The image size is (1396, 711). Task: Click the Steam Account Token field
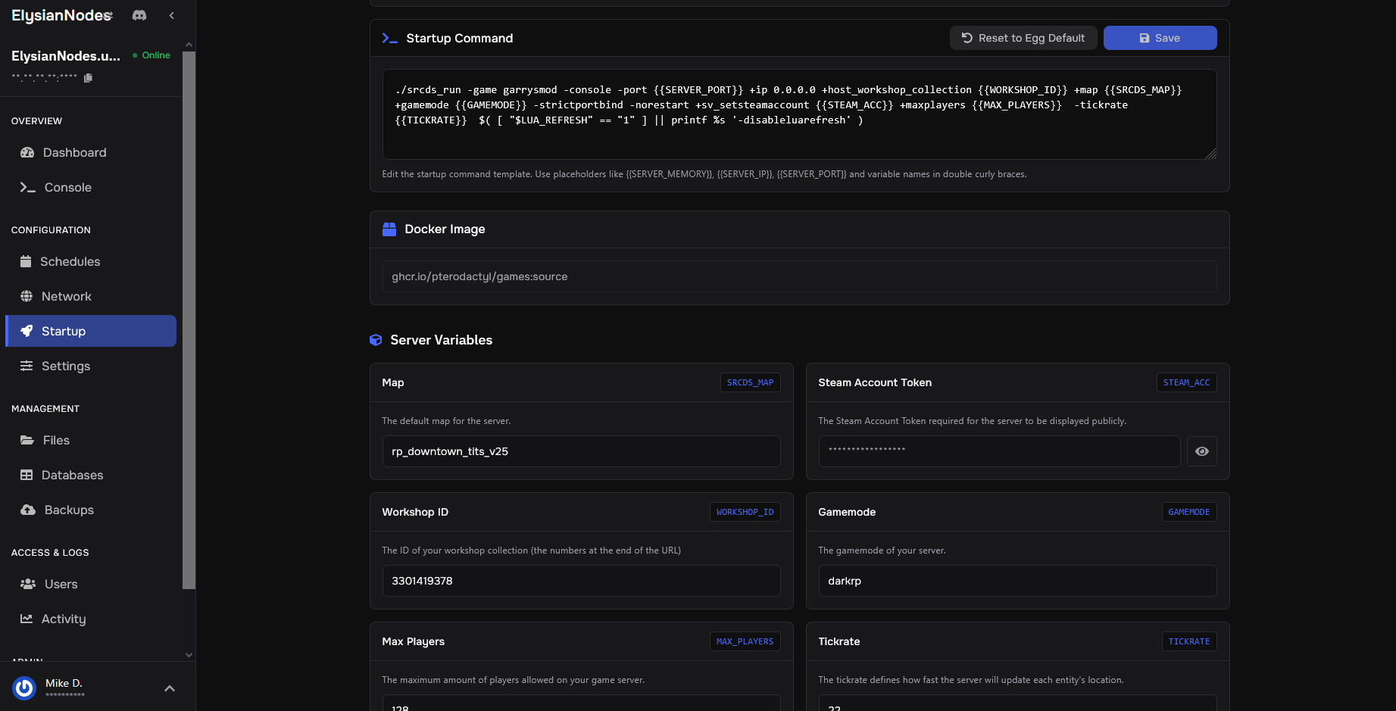tap(999, 451)
